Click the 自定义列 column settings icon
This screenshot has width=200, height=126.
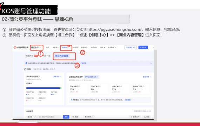click(135, 117)
